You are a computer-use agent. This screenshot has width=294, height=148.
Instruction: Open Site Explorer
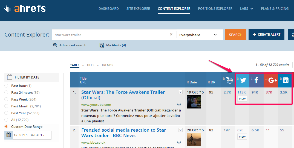click(x=138, y=8)
